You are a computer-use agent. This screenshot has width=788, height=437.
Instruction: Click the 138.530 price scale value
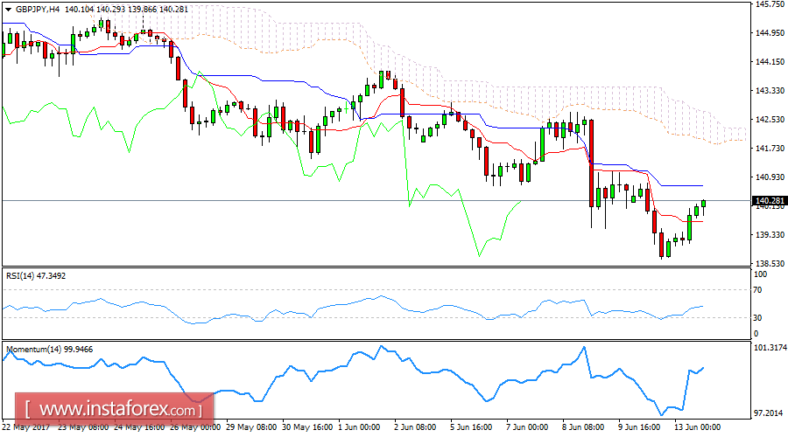tap(770, 263)
